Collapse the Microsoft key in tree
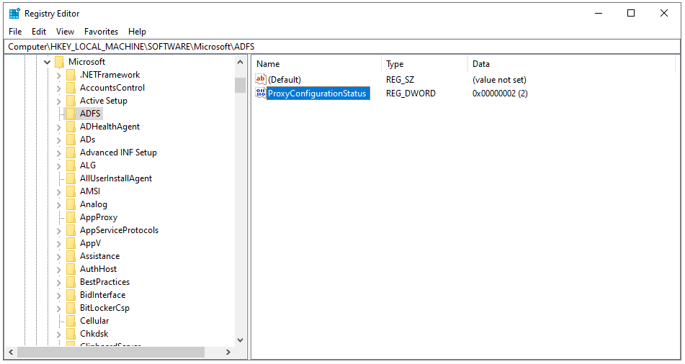Screen dimensions: 685x364 tap(48, 62)
